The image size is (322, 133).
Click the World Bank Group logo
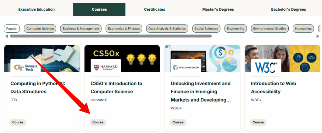(186, 68)
